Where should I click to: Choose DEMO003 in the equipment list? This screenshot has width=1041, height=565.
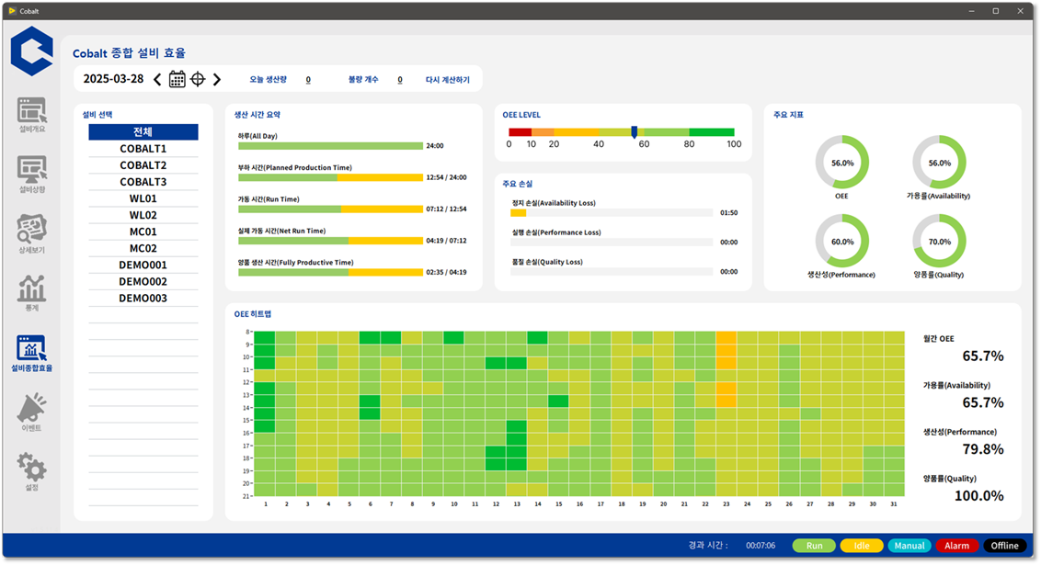click(143, 298)
